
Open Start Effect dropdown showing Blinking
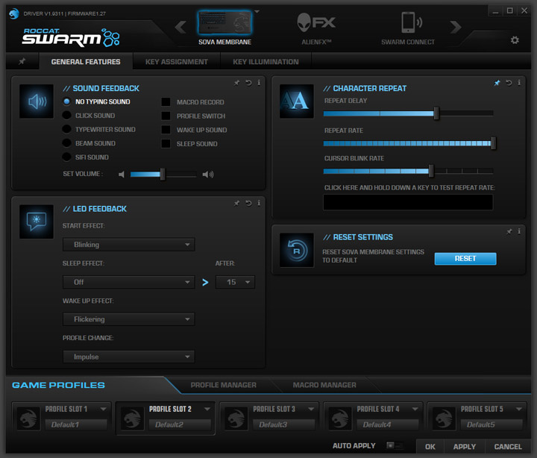click(129, 245)
